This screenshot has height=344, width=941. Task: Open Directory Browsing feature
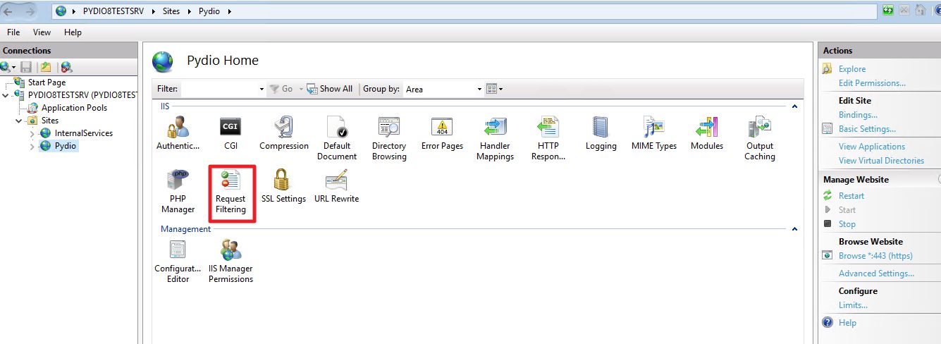point(389,139)
